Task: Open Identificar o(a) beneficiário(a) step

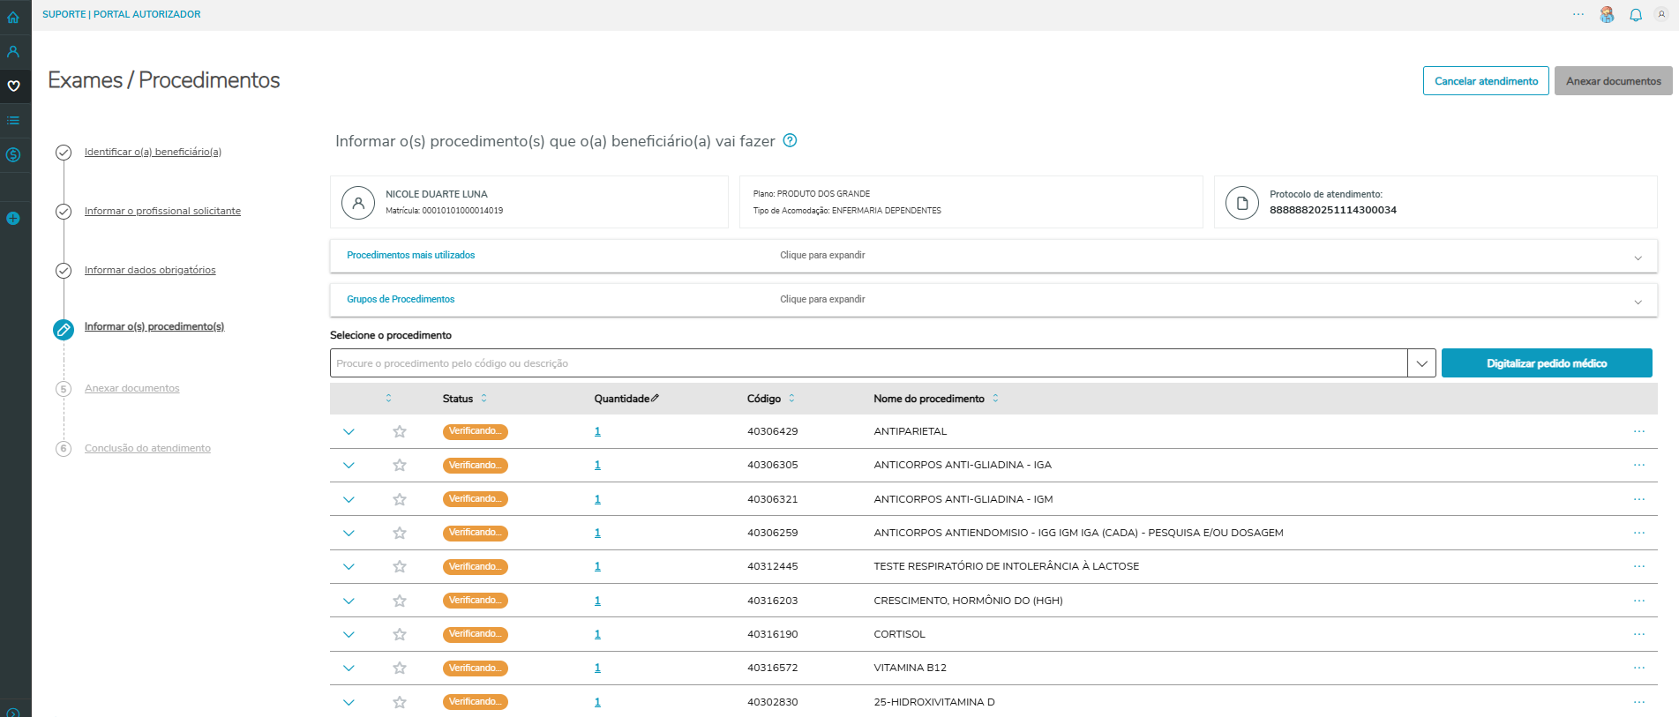Action: [x=153, y=152]
